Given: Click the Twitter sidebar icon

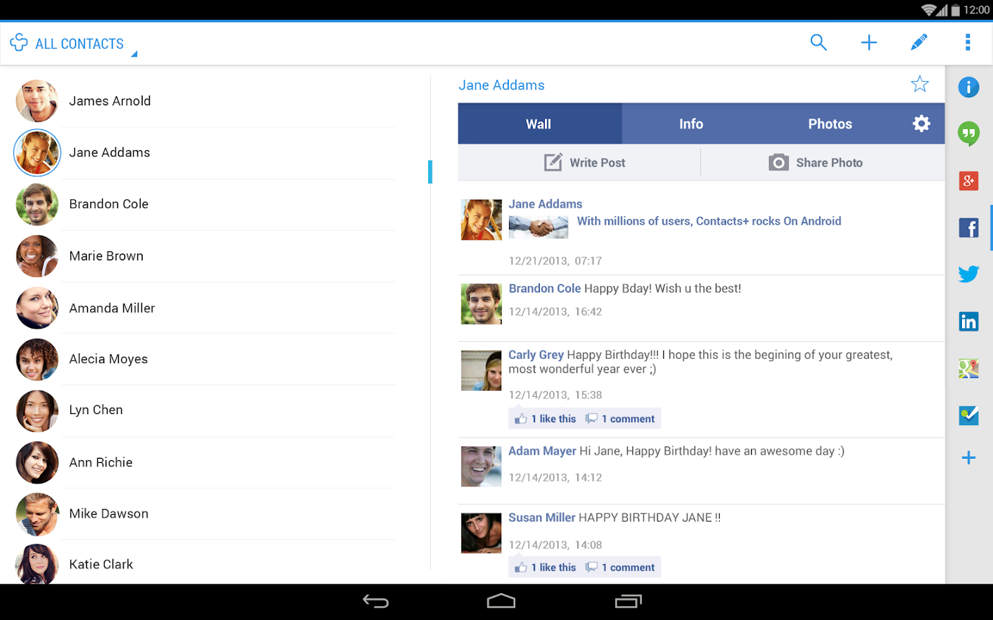Looking at the screenshot, I should click(x=968, y=273).
